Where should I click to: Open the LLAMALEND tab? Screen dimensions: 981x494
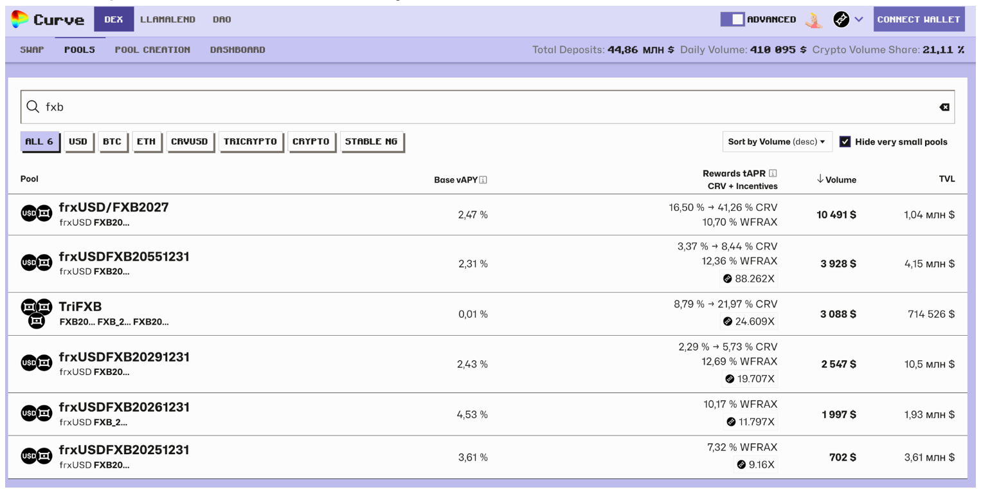coord(168,19)
